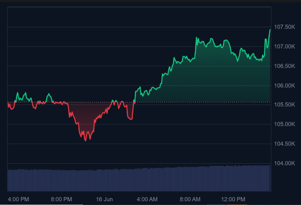301x205 pixels.
Task: Click the 16 Jun date axis label
Action: point(104,199)
